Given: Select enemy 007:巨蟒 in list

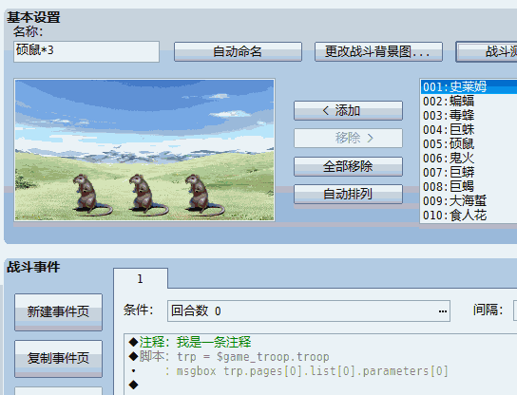Looking at the screenshot, I should pos(469,172).
